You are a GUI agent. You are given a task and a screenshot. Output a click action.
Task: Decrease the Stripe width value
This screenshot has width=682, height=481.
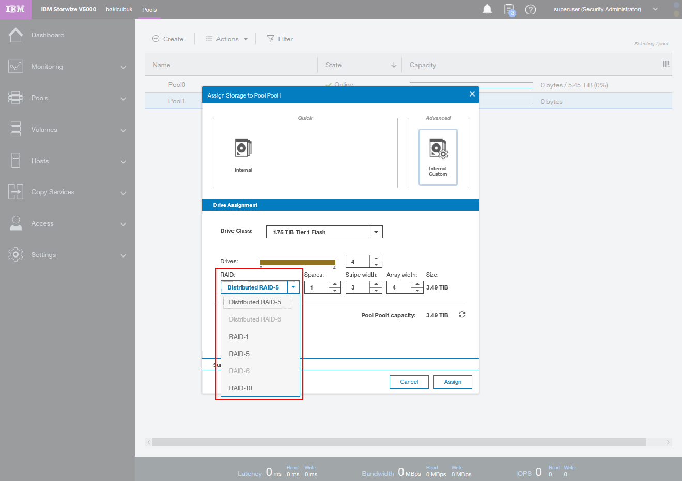pos(376,290)
